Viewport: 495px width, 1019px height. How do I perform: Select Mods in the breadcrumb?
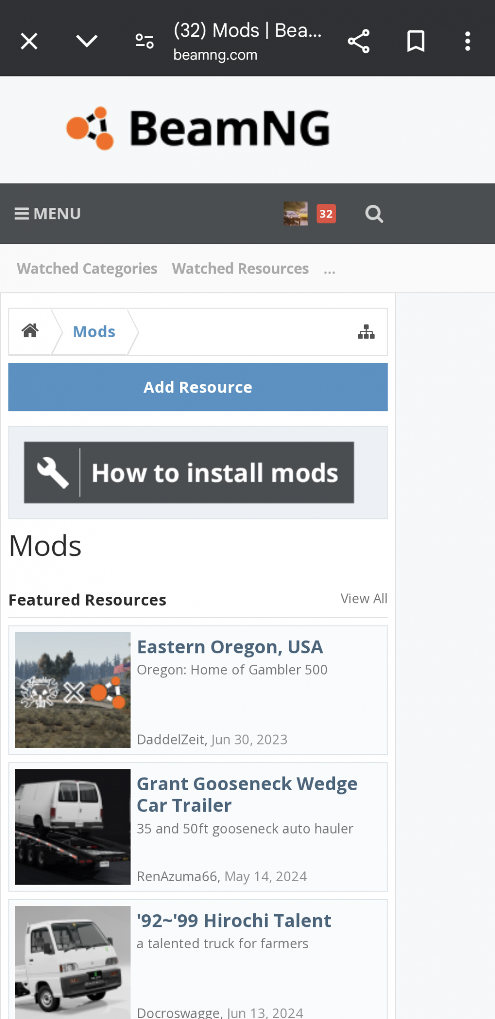pyautogui.click(x=94, y=332)
